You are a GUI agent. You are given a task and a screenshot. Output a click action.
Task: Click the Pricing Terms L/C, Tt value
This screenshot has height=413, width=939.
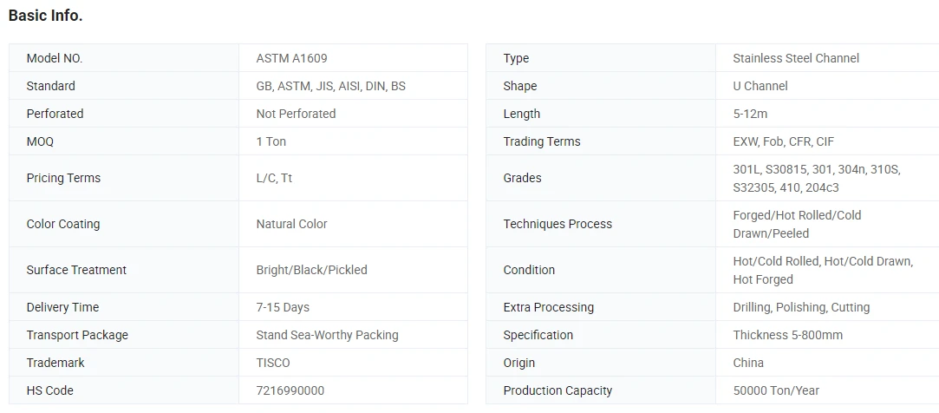coord(274,178)
